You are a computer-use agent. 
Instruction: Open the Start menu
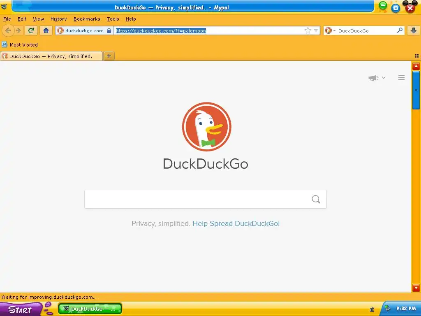(x=21, y=309)
